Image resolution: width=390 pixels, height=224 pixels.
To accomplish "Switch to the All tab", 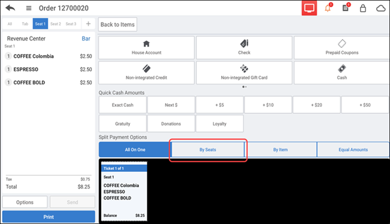I will coord(9,24).
